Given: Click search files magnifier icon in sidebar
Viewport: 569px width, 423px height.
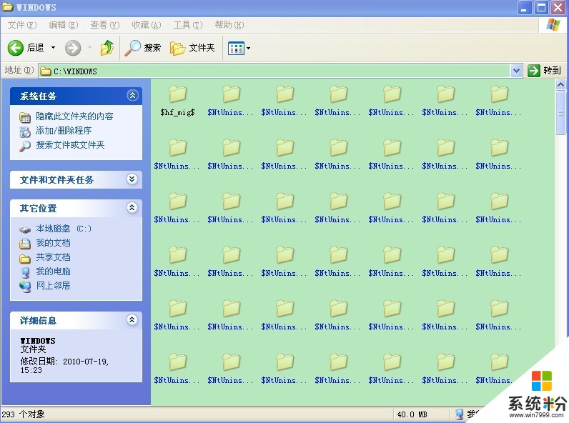Looking at the screenshot, I should point(25,146).
